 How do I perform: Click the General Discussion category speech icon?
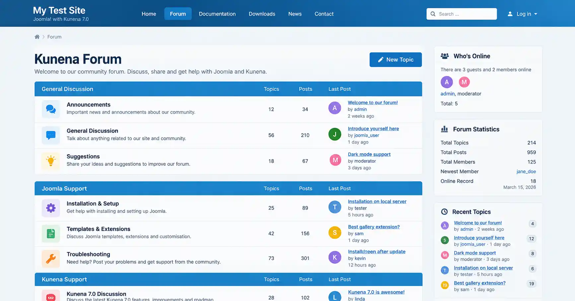click(x=51, y=135)
